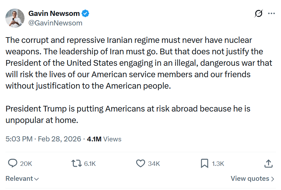Click the 20K replies count

(x=26, y=164)
